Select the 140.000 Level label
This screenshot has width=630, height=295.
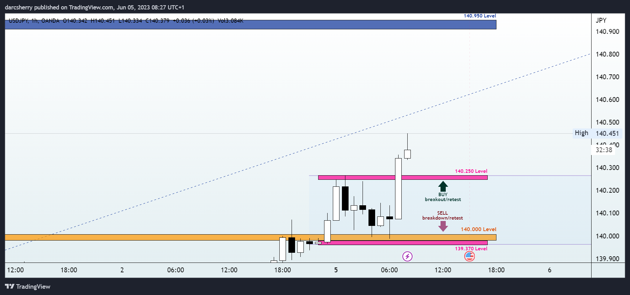pos(478,229)
